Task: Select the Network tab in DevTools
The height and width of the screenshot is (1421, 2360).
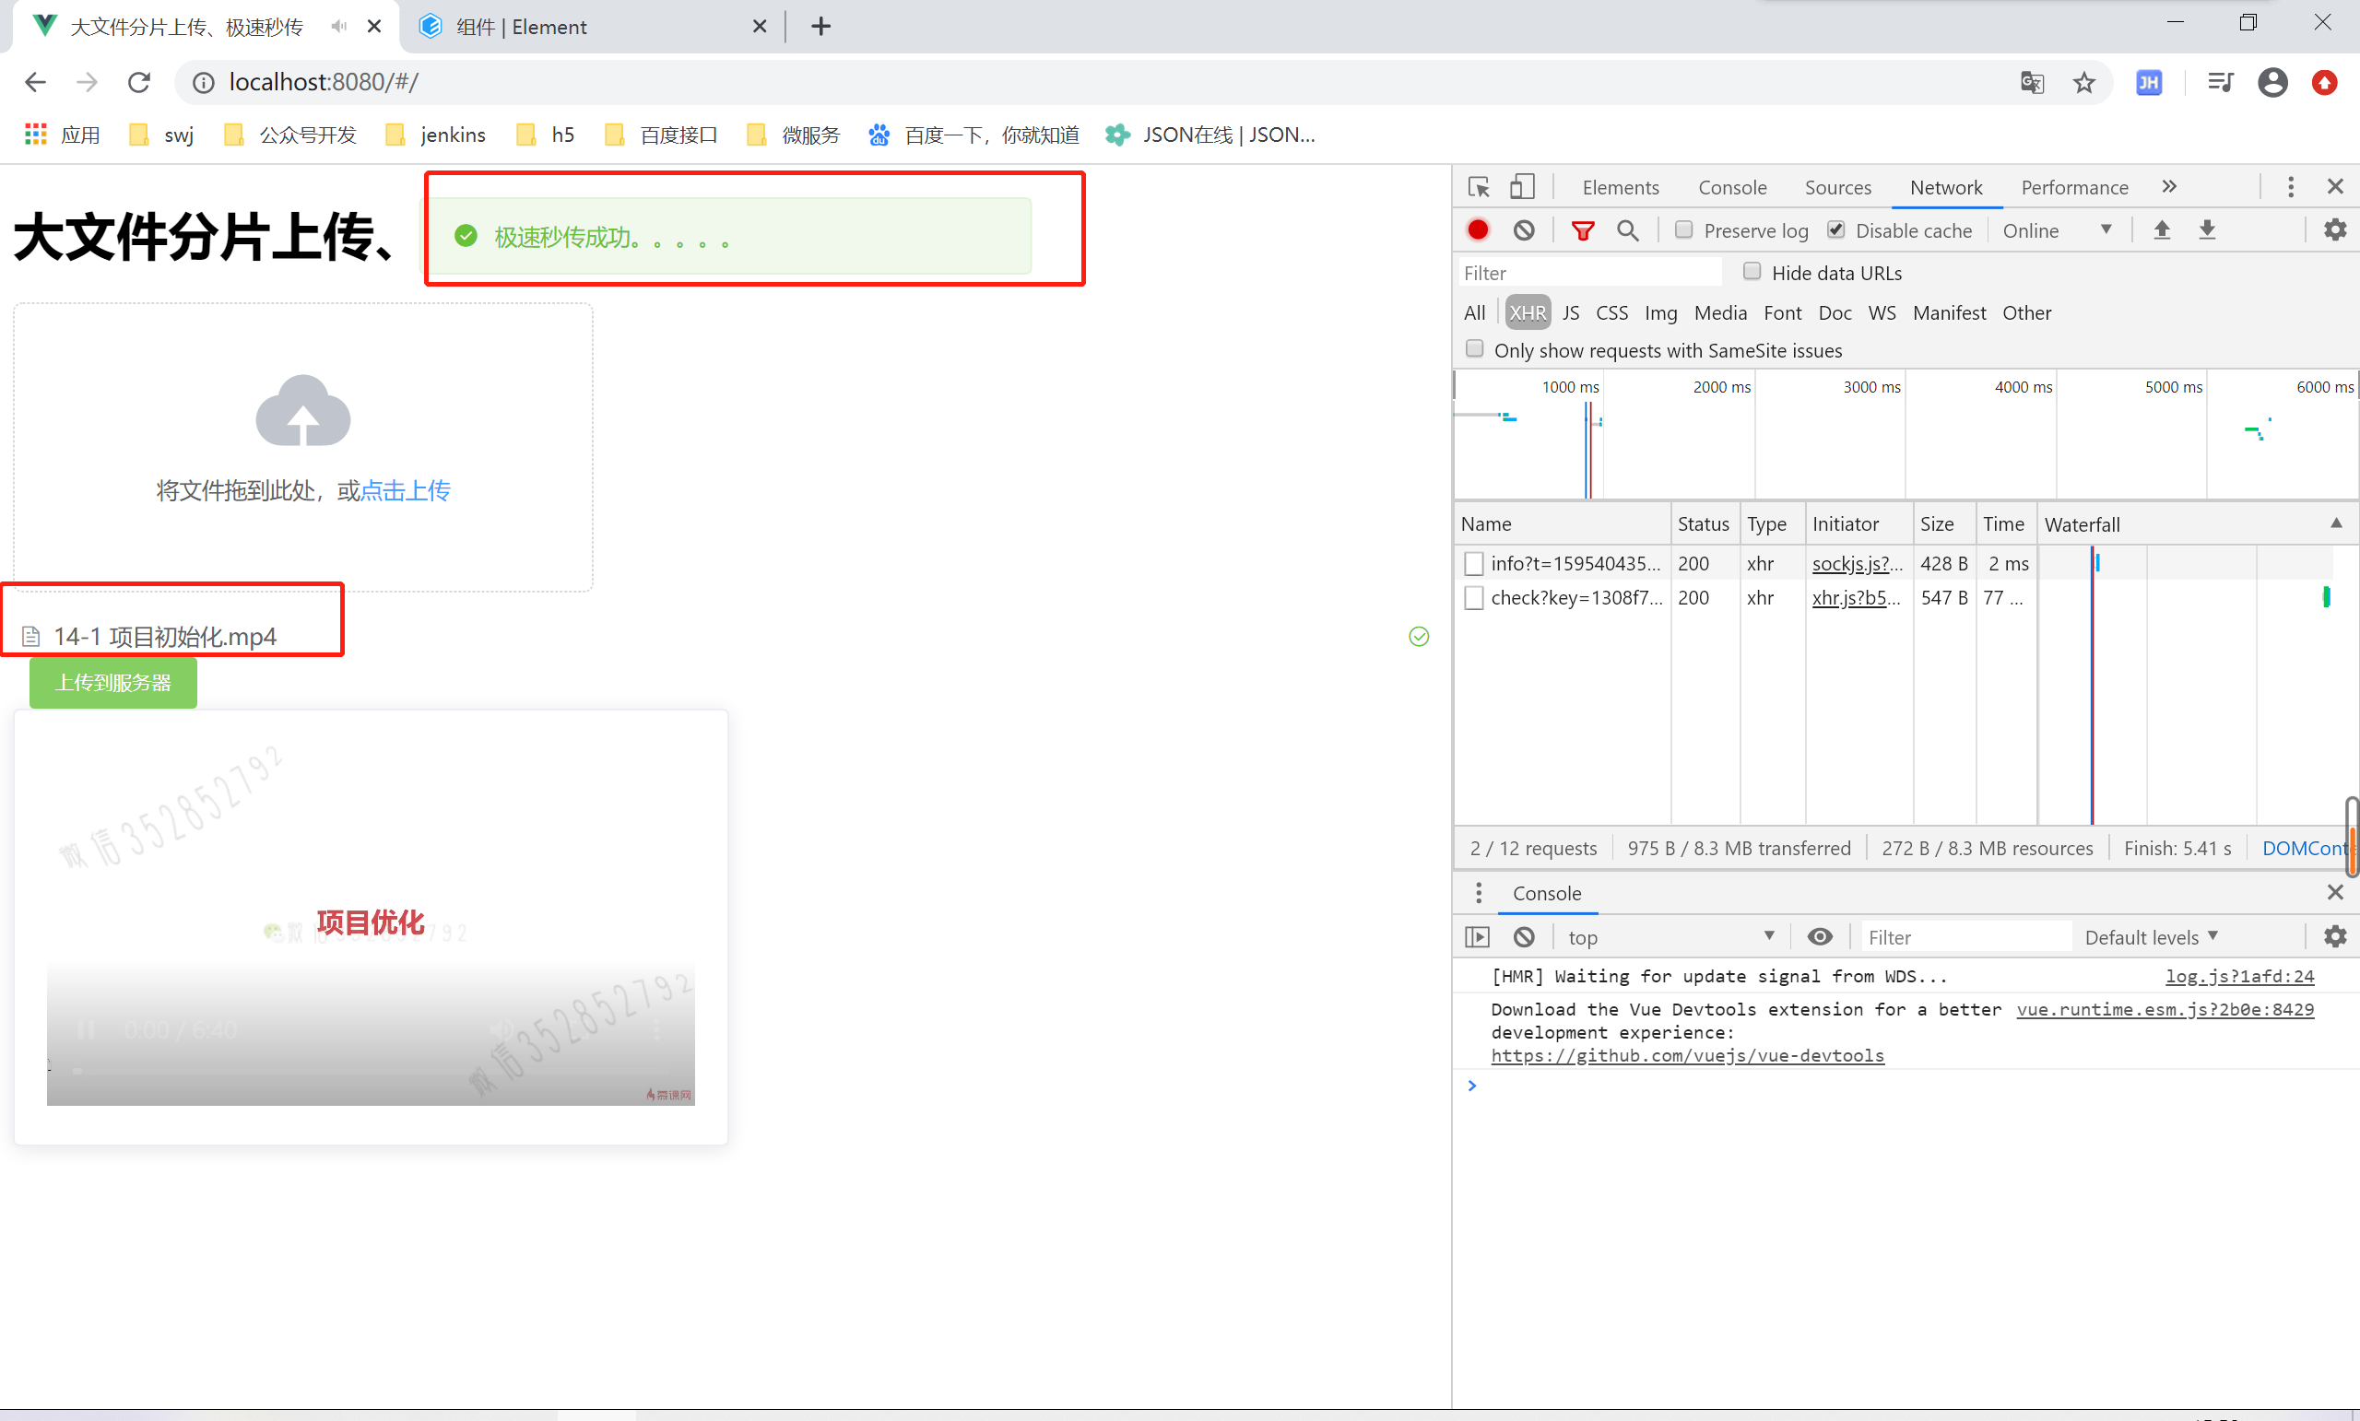Action: tap(1947, 187)
